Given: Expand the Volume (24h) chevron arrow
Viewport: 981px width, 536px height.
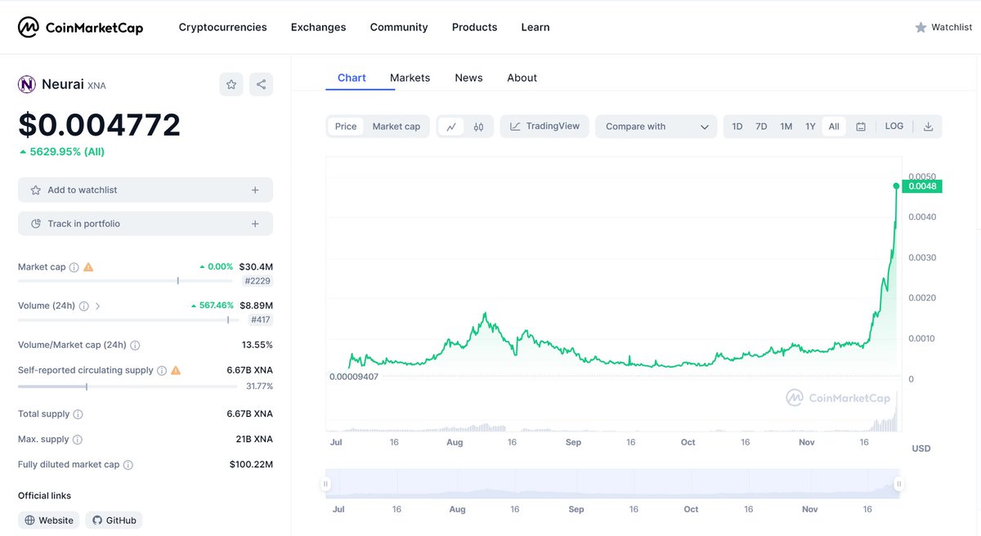Looking at the screenshot, I should [98, 306].
